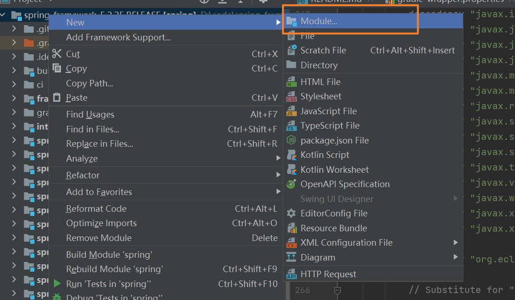Click the Cut scissors icon
The width and height of the screenshot is (515, 300).
pos(57,54)
